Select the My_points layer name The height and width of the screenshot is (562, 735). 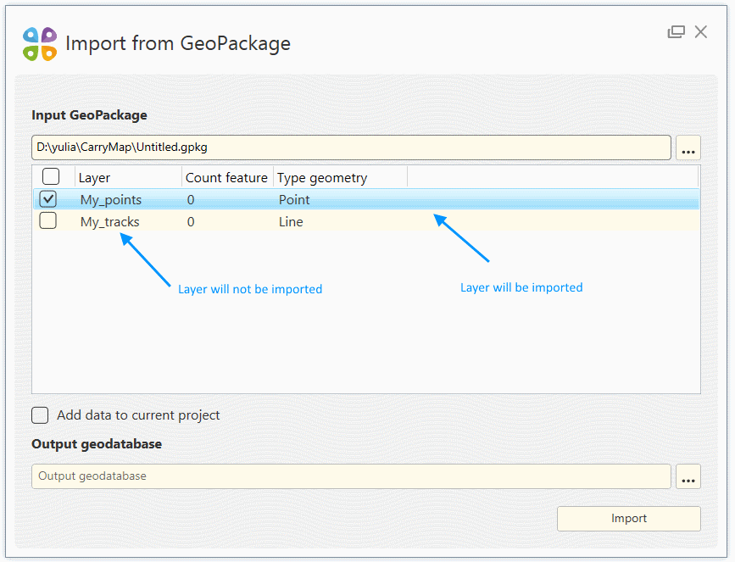[111, 200]
